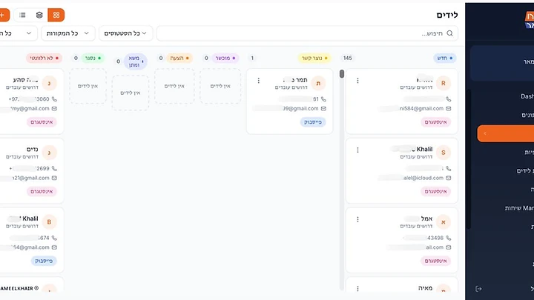Viewport: 534px width, 300px height.
Task: Click into the חיפוש search field
Action: (307, 33)
